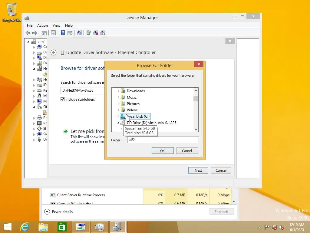Open Internet Explorer from the taskbar

tap(25, 227)
